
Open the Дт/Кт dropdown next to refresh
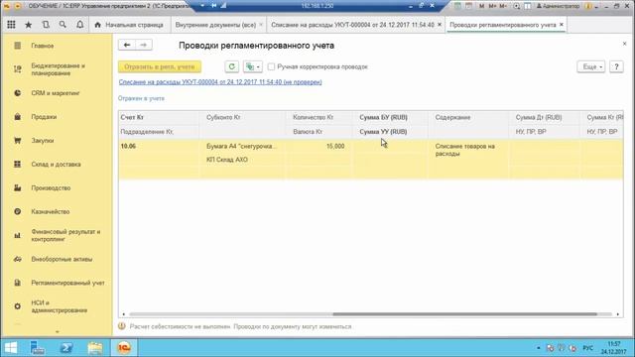(x=253, y=66)
